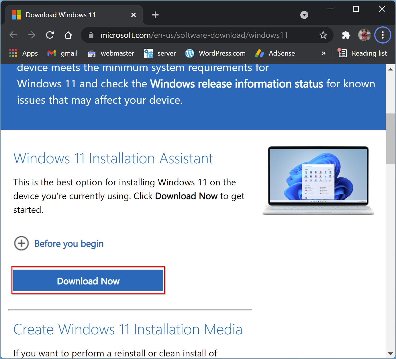Open the WordPress.com bookmark
The width and height of the screenshot is (396, 359).
point(215,53)
